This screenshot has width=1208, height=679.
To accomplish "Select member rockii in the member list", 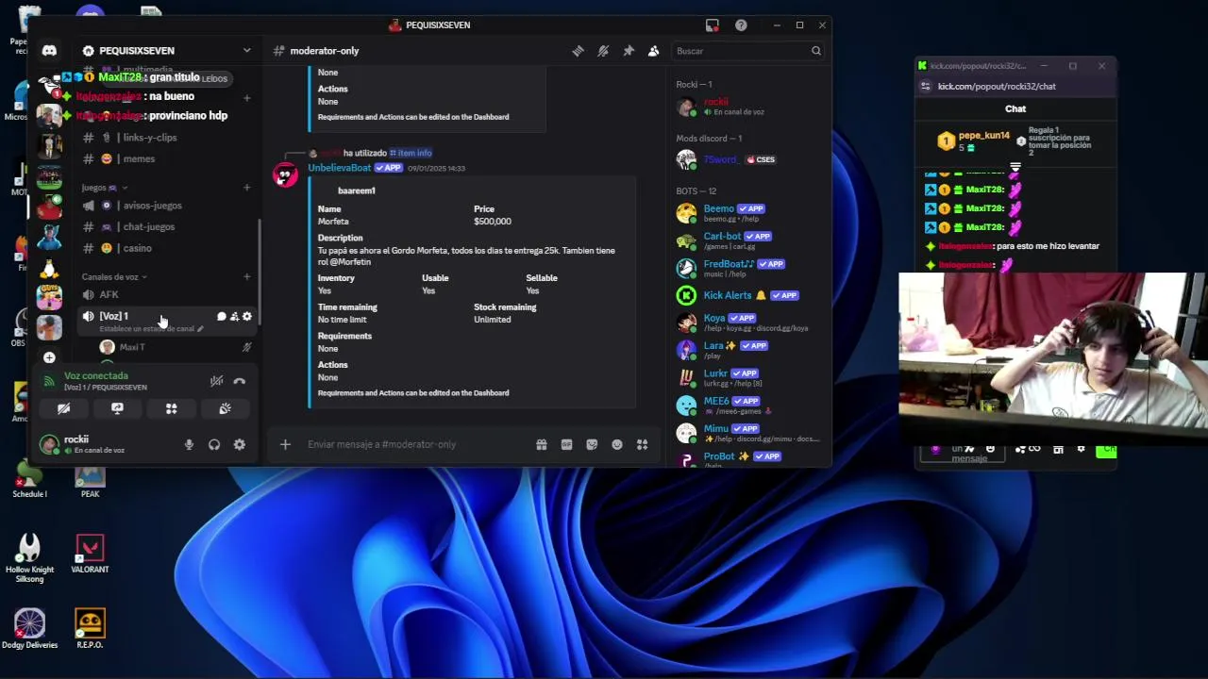I will click(746, 107).
